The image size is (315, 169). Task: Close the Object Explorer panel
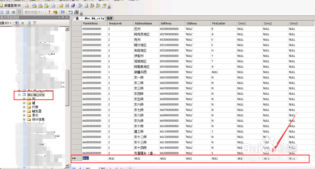pos(67,17)
